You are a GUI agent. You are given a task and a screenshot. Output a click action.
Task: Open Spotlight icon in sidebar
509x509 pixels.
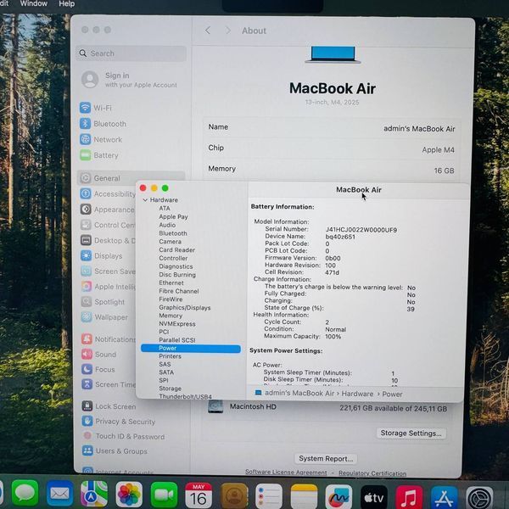[x=87, y=301]
